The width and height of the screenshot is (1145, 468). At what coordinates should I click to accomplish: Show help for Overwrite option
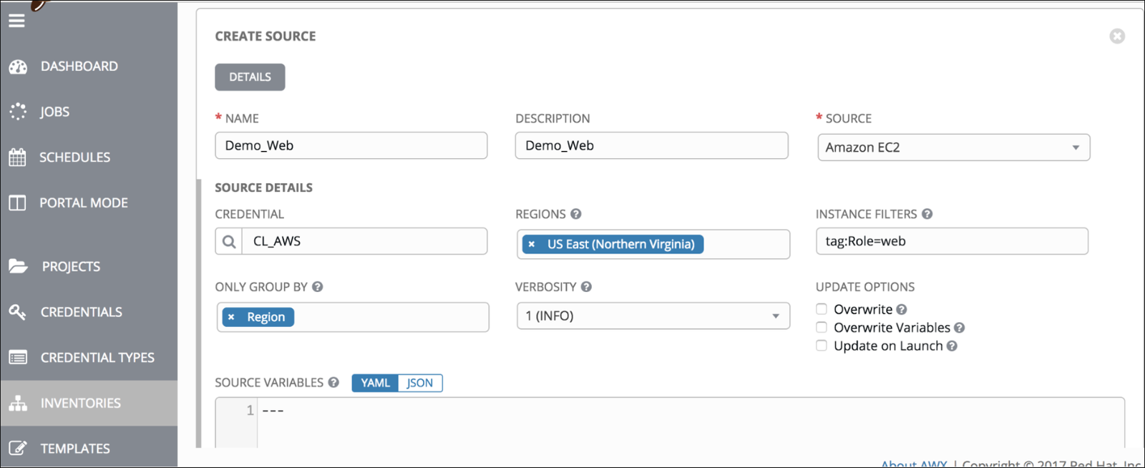902,310
